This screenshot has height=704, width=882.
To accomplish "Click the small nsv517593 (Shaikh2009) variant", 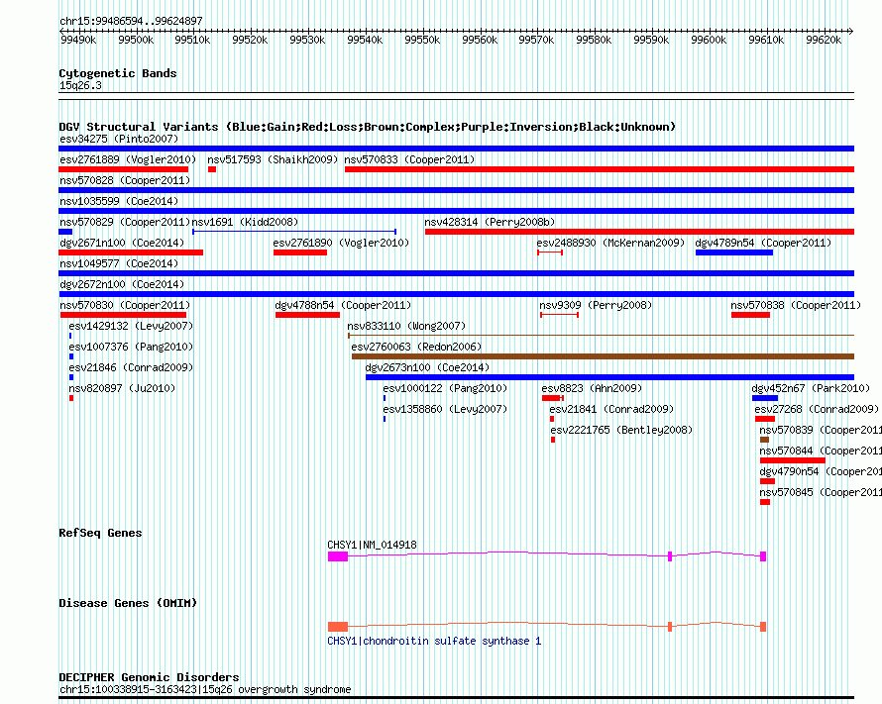I will 212,169.
